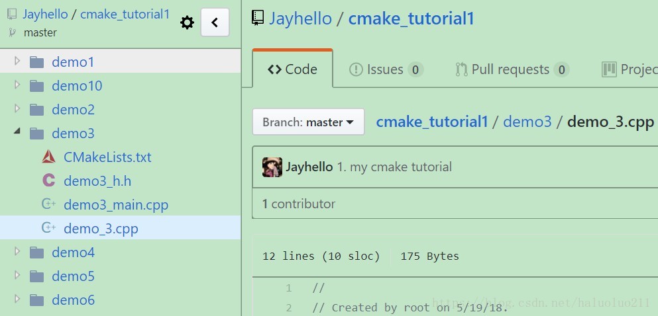Viewport: 658px width, 316px height.
Task: Open cmake_tutorial1 repo link in main page title
Action: click(411, 19)
